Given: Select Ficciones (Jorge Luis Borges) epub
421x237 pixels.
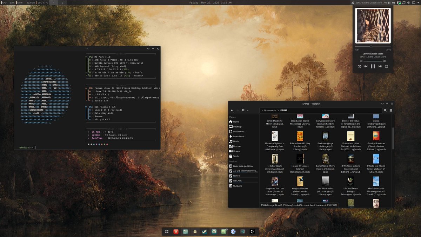Looking at the screenshot, I should (x=325, y=141).
